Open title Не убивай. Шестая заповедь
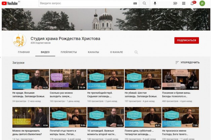Image resolution: width=211 pixels, height=140 pixels. pyautogui.click(x=141, y=95)
